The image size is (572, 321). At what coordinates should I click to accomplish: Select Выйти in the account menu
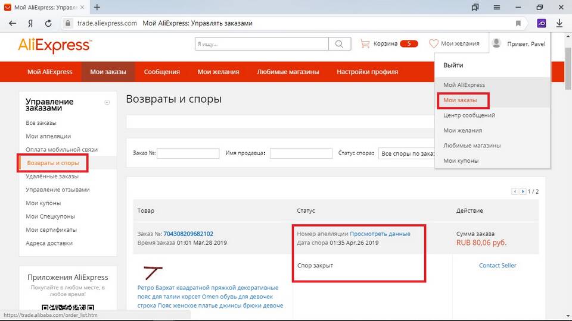(x=453, y=65)
